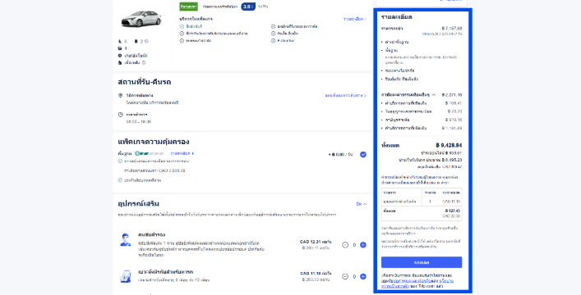Click CAD 22.38 in the summary table

click(451, 216)
